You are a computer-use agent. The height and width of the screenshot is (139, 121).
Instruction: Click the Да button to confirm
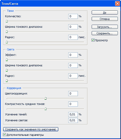[x=105, y=13]
